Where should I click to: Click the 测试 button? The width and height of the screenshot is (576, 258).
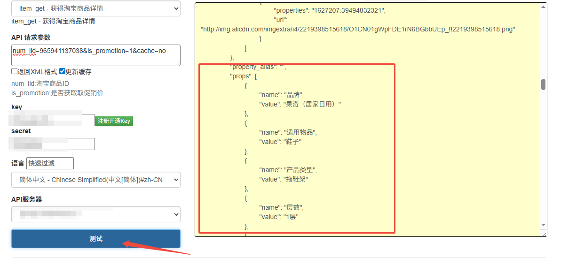click(x=96, y=239)
